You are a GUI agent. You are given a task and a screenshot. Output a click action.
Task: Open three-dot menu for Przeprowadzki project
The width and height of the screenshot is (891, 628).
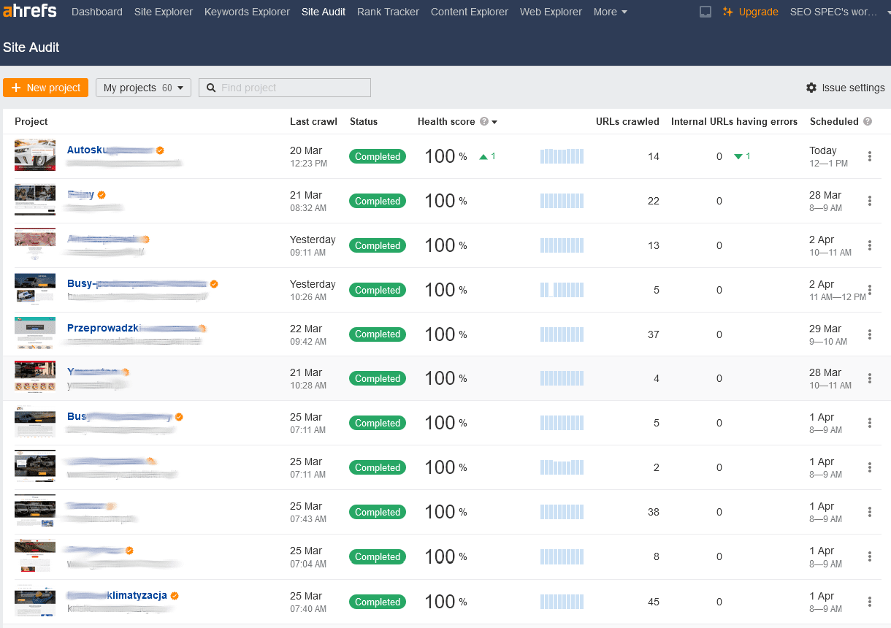coord(869,334)
